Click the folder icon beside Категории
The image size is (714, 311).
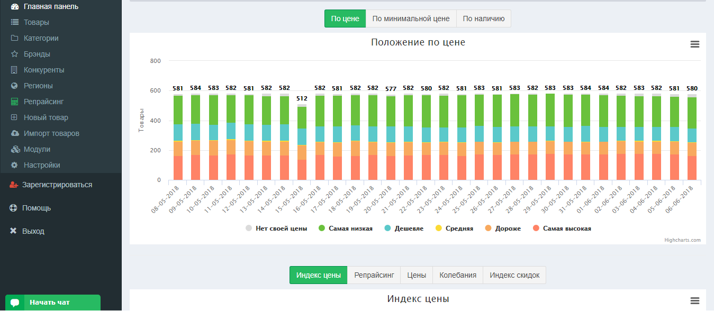point(14,38)
